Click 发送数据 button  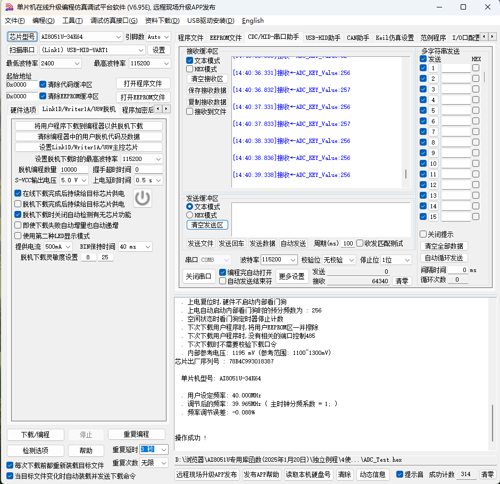(x=262, y=243)
